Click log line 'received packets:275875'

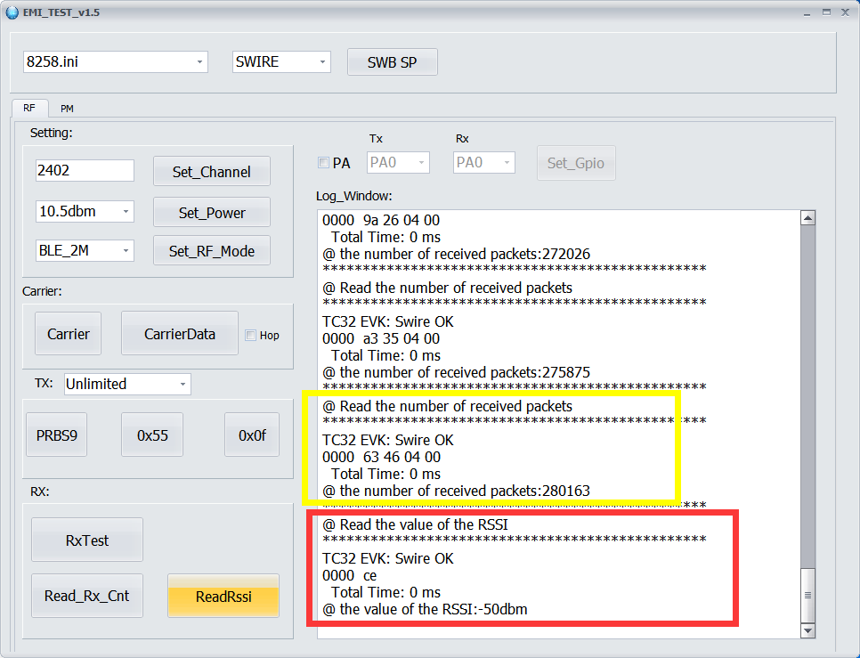pyautogui.click(x=457, y=372)
